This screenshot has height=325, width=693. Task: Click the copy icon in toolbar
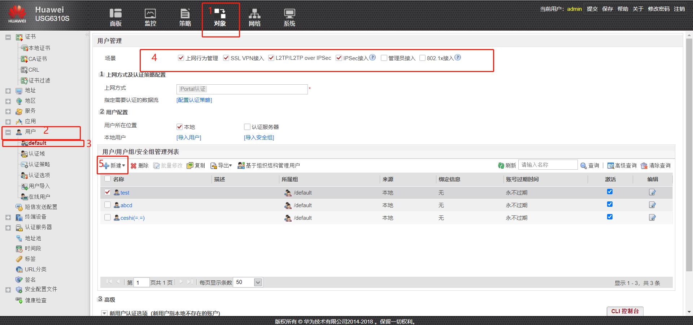click(190, 166)
